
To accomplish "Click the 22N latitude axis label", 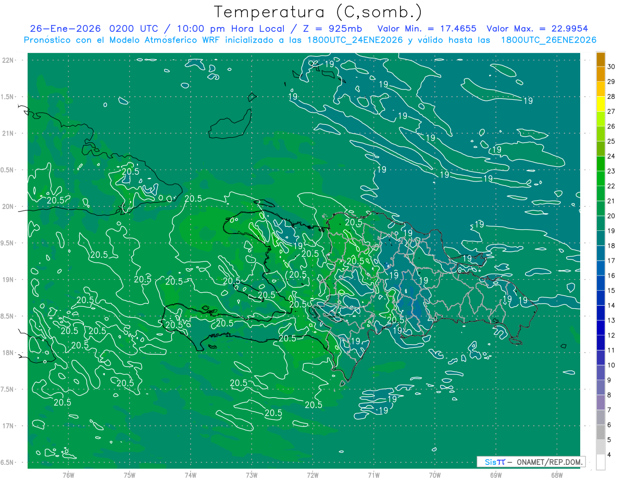I will 8,60.
